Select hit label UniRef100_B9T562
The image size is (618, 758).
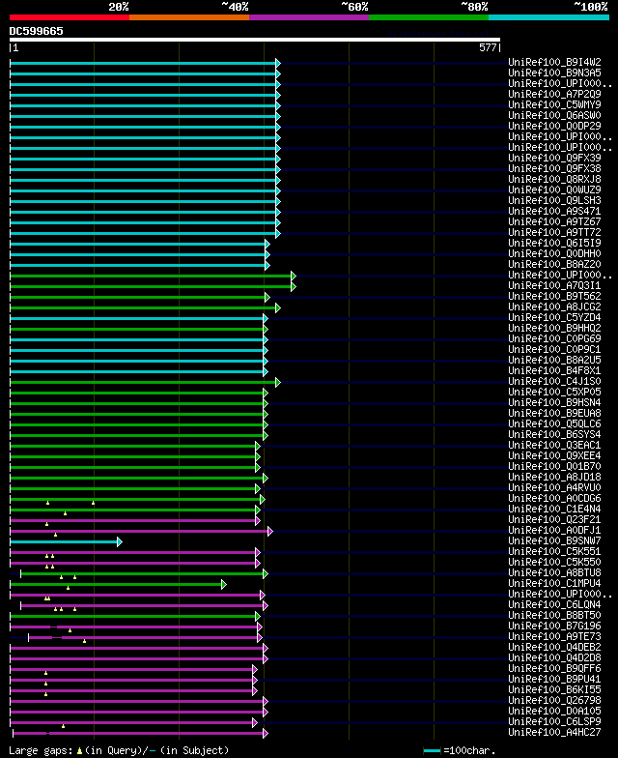coord(554,296)
